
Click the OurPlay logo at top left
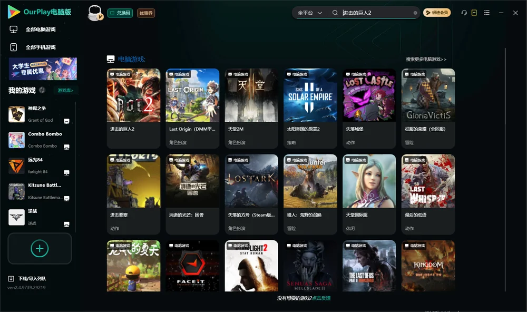[x=40, y=12]
